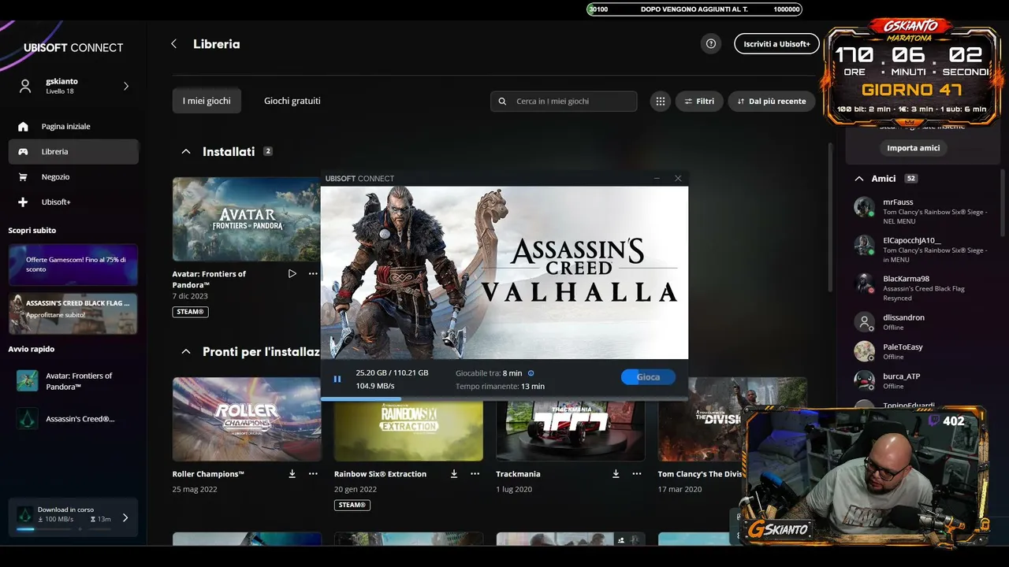Collapse the Installati section
The height and width of the screenshot is (567, 1009).
click(186, 151)
